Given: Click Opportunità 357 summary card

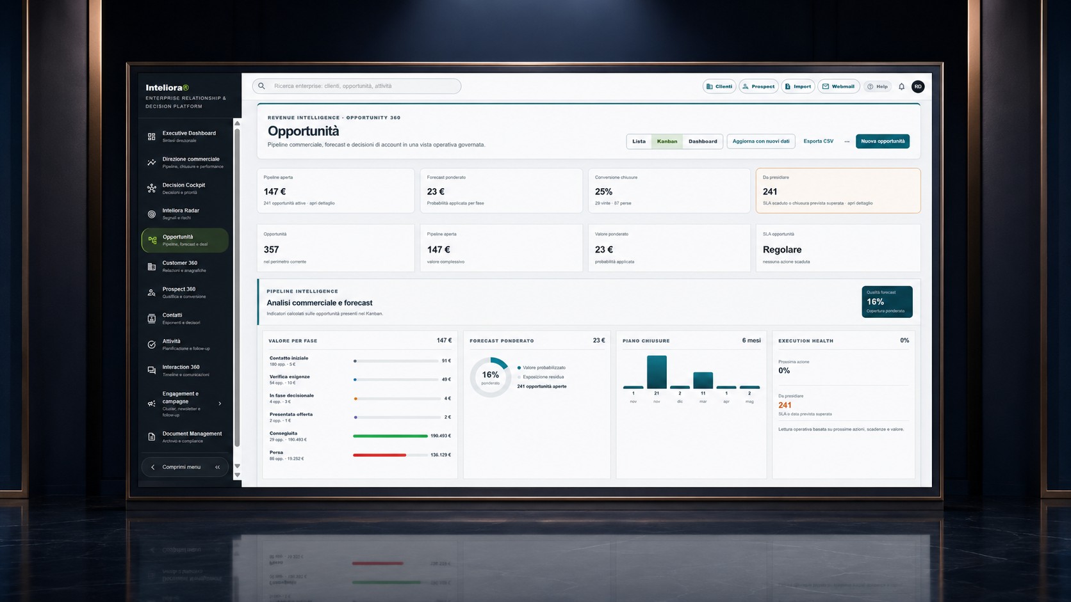Looking at the screenshot, I should [336, 248].
